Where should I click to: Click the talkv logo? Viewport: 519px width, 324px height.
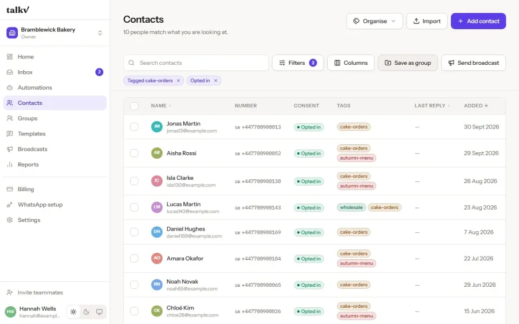17,10
